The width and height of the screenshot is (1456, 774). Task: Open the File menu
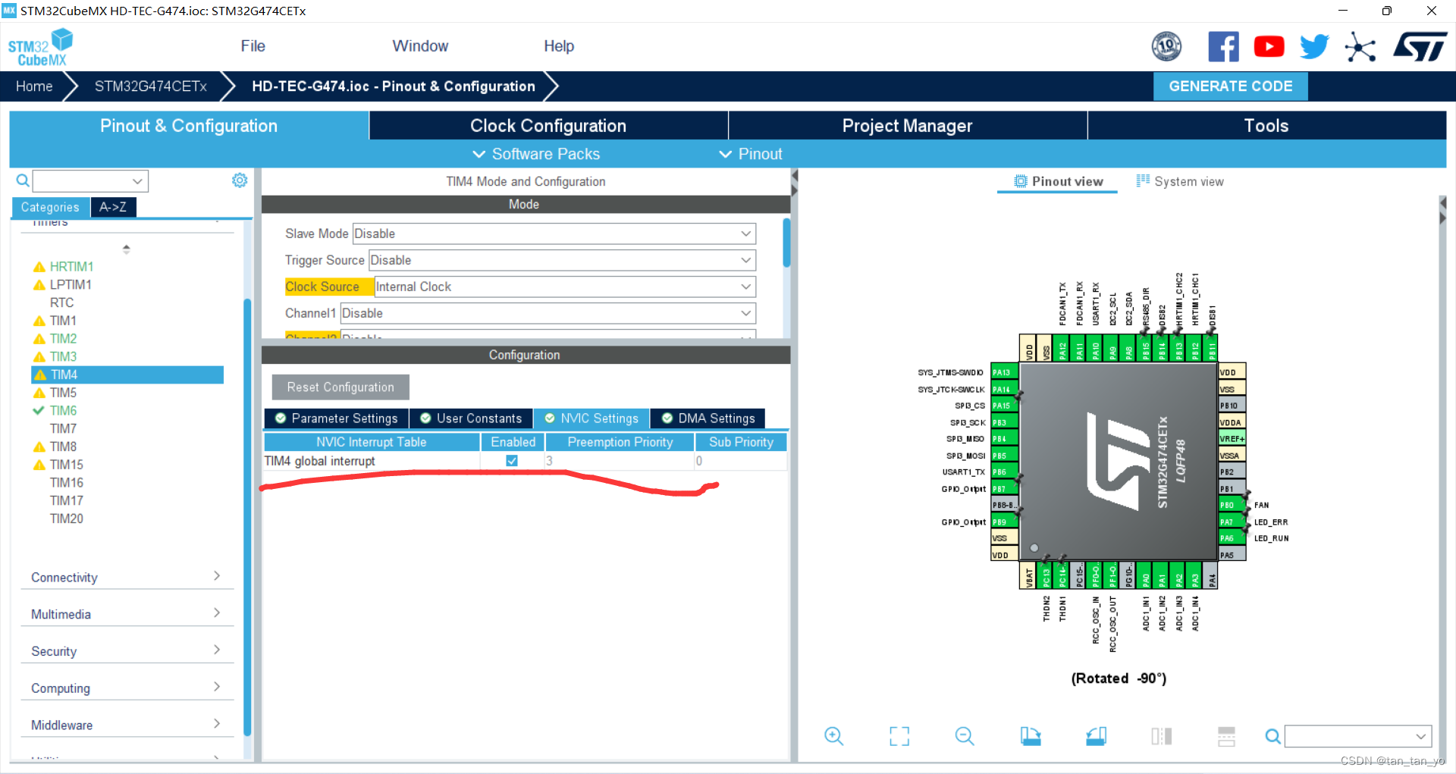pos(253,46)
